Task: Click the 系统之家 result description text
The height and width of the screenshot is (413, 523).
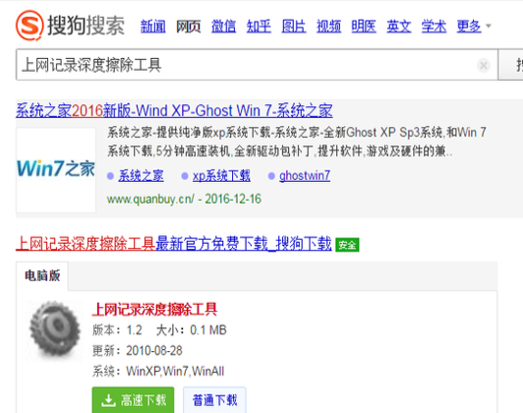Action: [297, 142]
